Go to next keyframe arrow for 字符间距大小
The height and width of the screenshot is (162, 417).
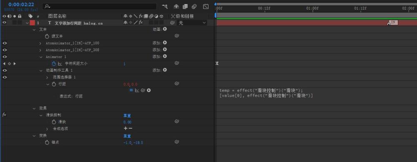point(15,64)
